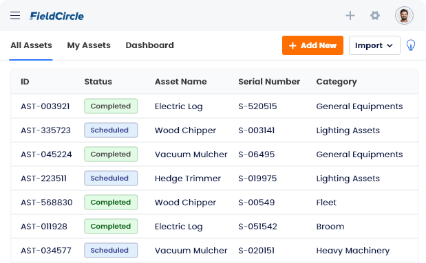Image resolution: width=426 pixels, height=263 pixels.
Task: Click serial number S-051542
Action: pos(257,227)
